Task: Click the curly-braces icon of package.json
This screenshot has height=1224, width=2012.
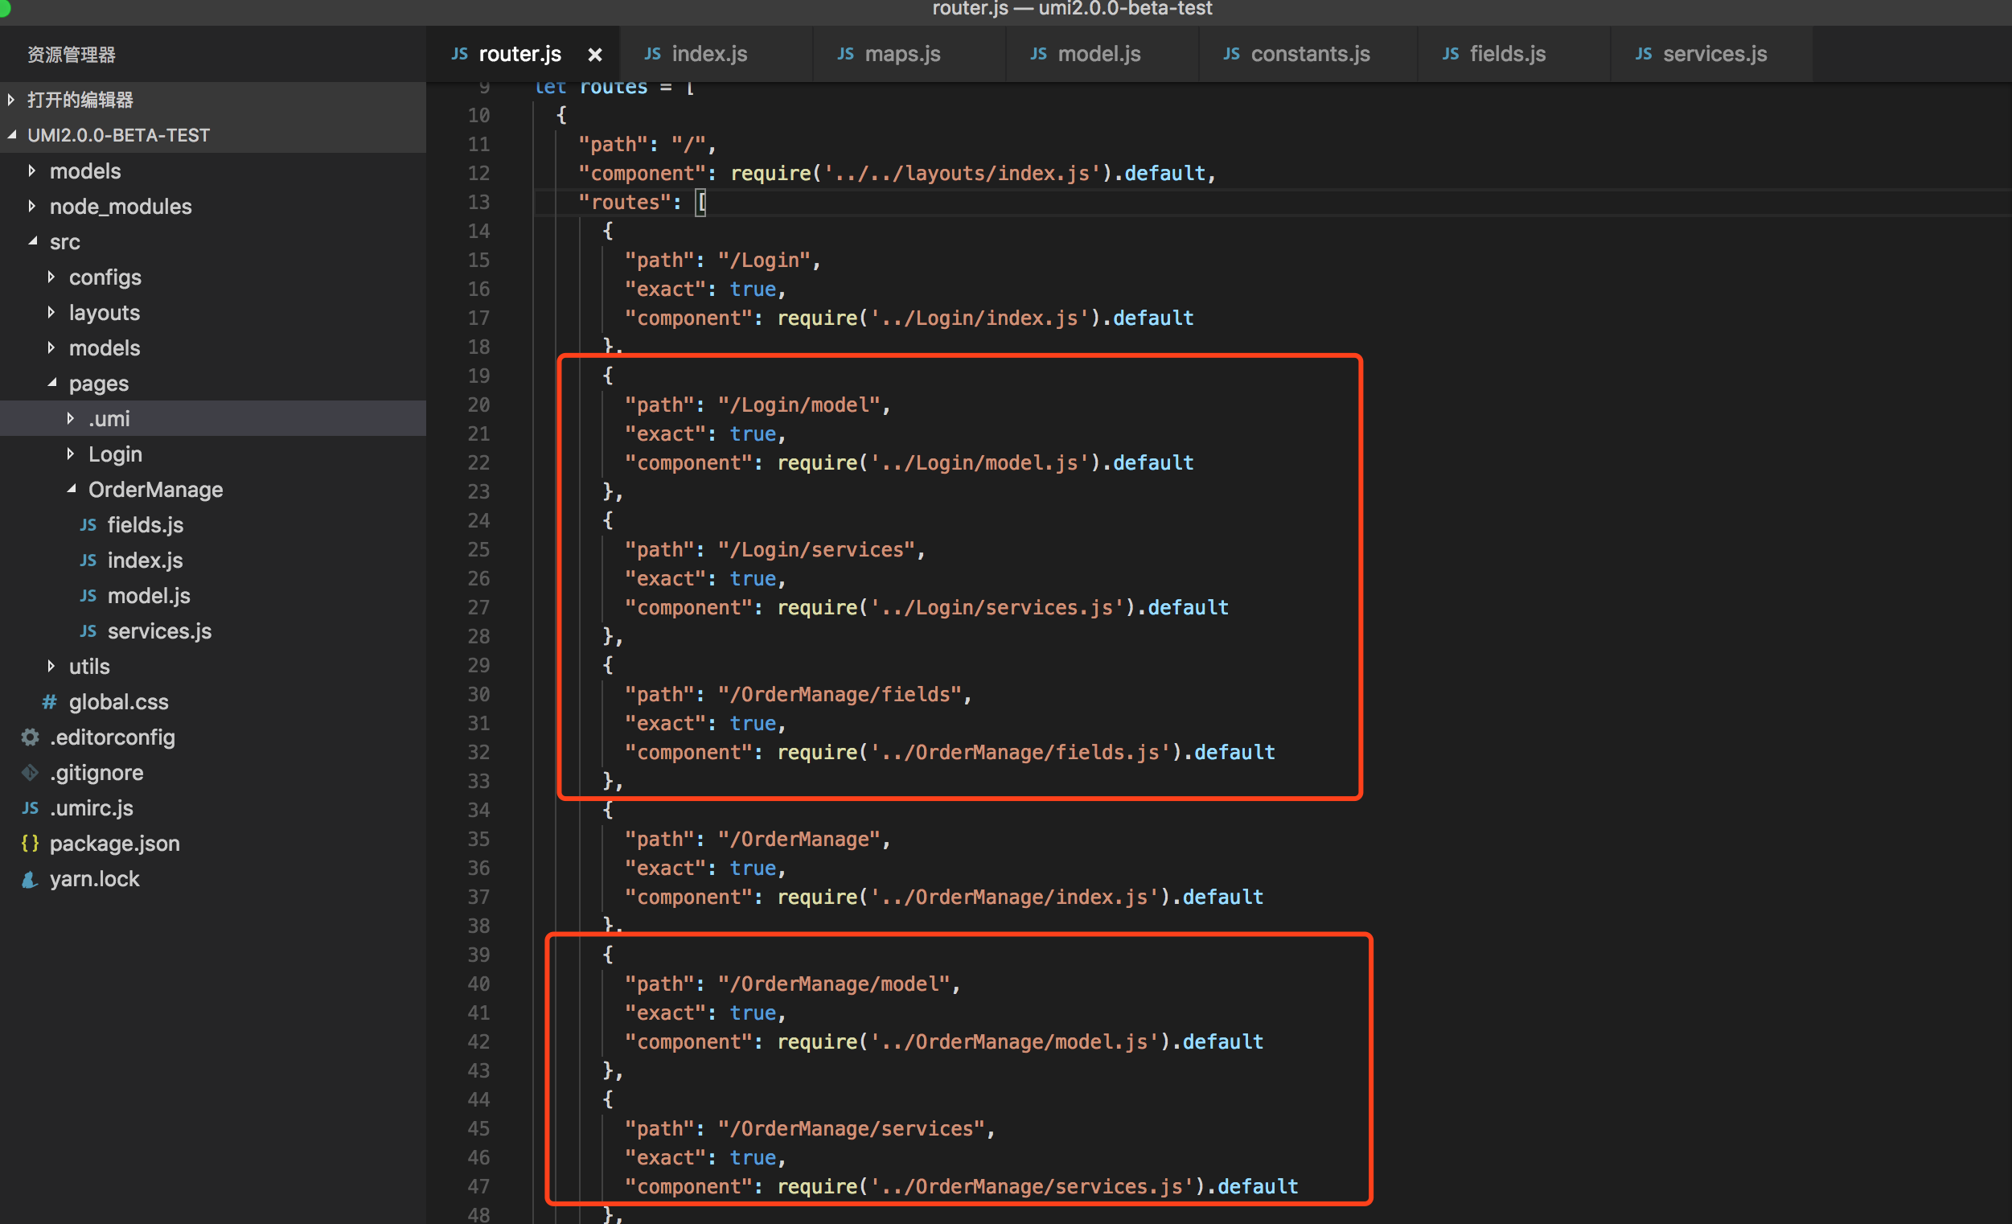Action: click(x=30, y=844)
